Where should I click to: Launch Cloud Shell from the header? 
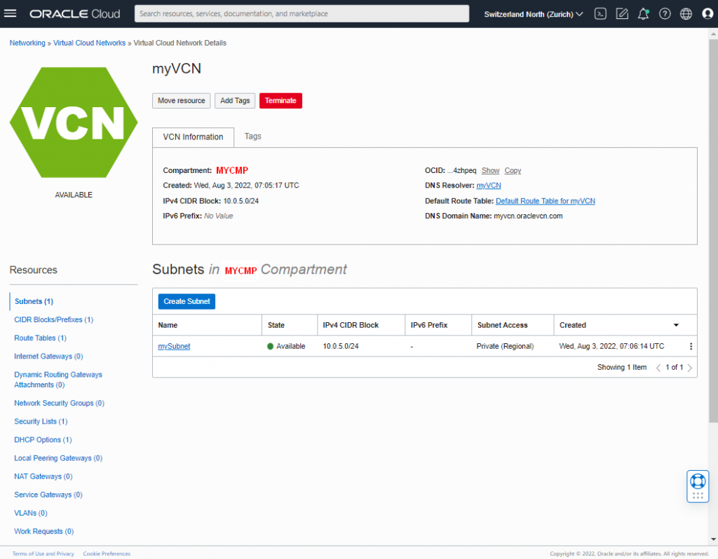click(x=600, y=14)
